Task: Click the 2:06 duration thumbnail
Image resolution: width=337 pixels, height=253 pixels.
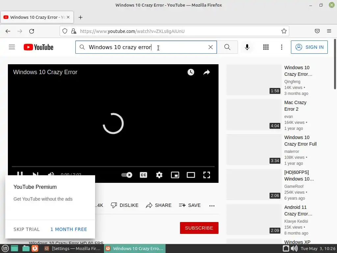Action: pos(254,184)
